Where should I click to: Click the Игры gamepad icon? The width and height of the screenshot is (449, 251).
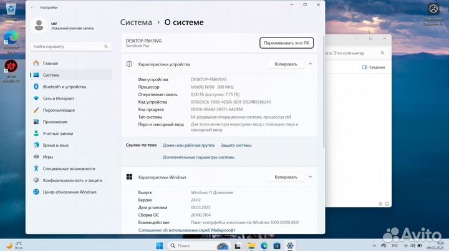click(36, 157)
